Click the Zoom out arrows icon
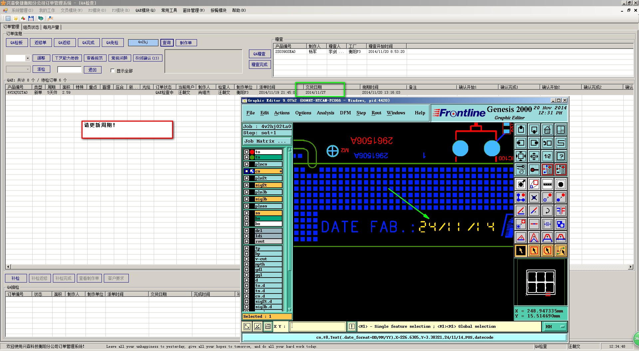Image resolution: width=639 pixels, height=351 pixels. click(534, 156)
